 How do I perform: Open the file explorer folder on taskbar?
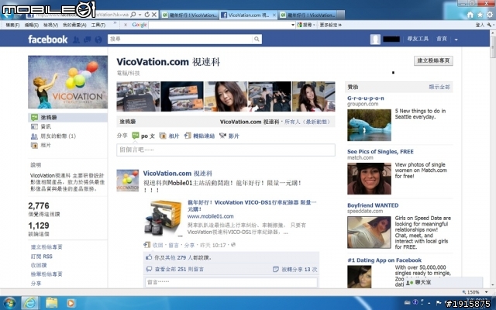click(x=52, y=303)
